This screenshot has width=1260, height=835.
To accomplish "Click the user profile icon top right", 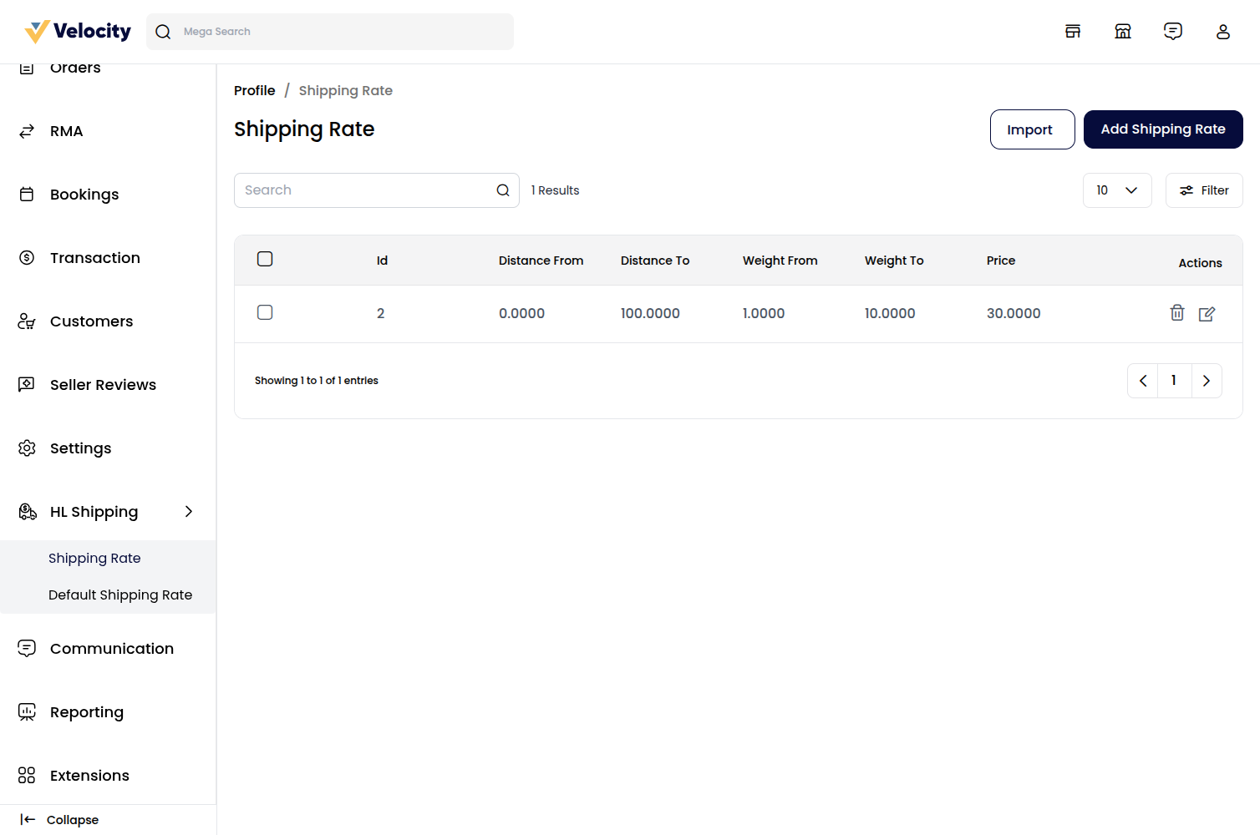I will click(x=1223, y=31).
